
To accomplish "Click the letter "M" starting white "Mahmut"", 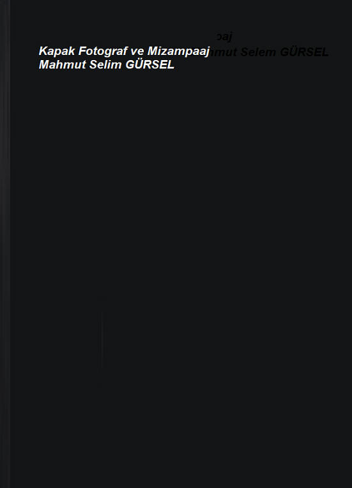I will 44,65.
